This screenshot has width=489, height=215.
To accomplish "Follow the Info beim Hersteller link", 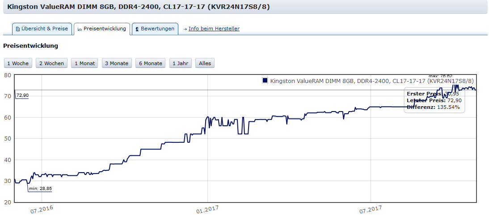I will point(214,29).
